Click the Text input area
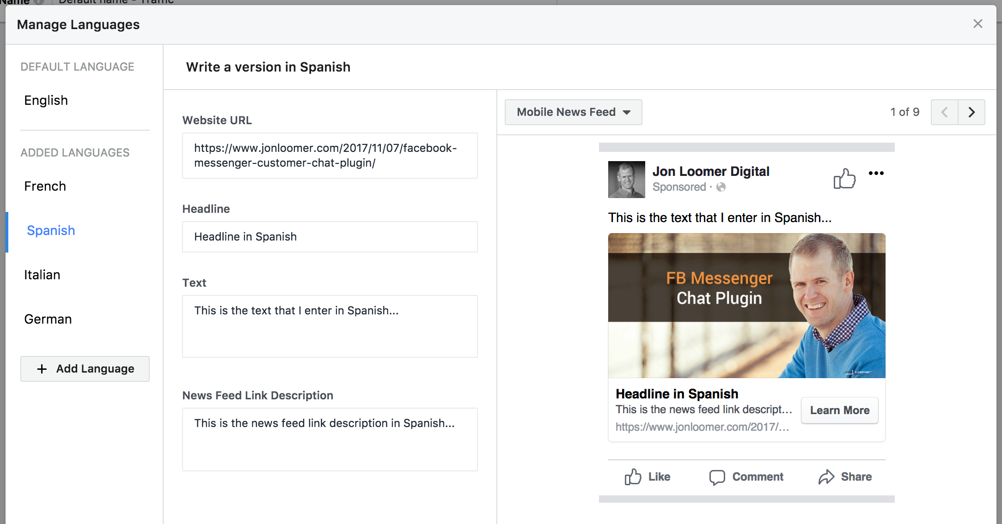The width and height of the screenshot is (1002, 524). click(330, 326)
